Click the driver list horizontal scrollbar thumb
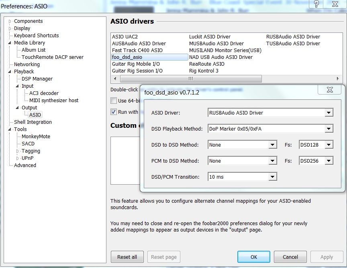 click(x=191, y=79)
